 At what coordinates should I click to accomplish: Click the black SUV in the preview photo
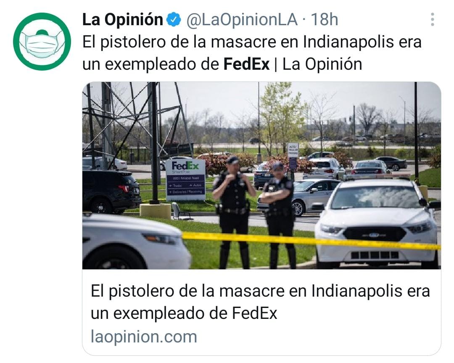[111, 191]
